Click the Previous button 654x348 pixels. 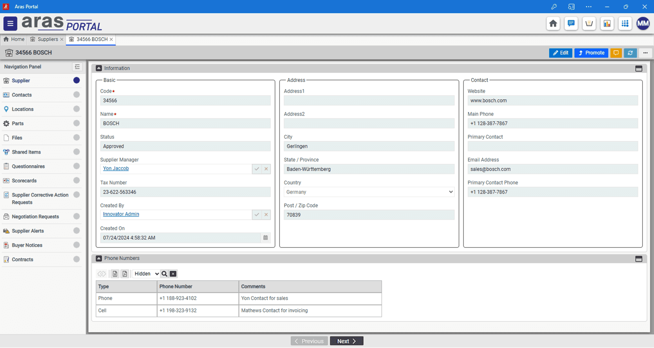pyautogui.click(x=309, y=341)
